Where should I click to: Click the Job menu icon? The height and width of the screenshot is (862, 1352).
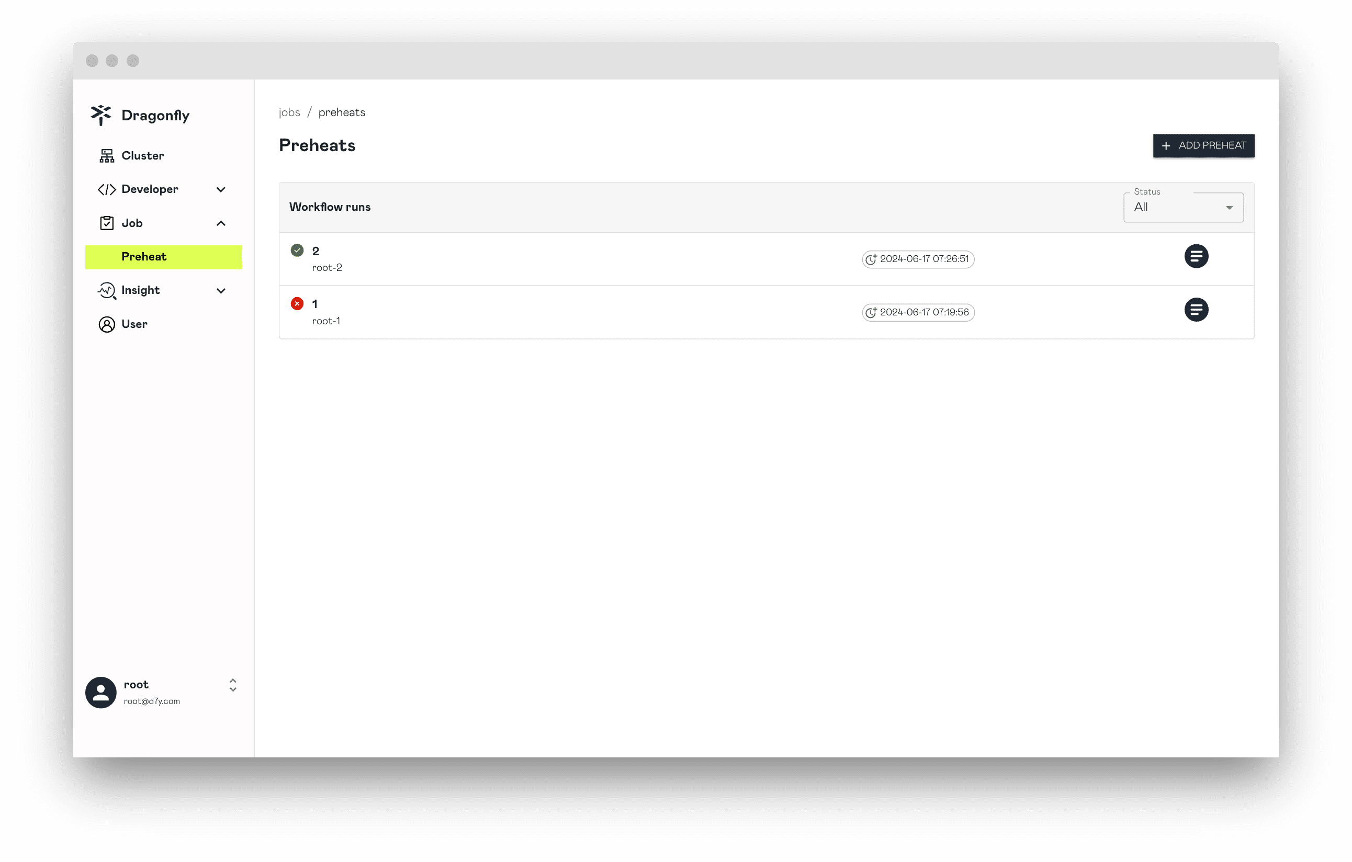click(x=106, y=223)
